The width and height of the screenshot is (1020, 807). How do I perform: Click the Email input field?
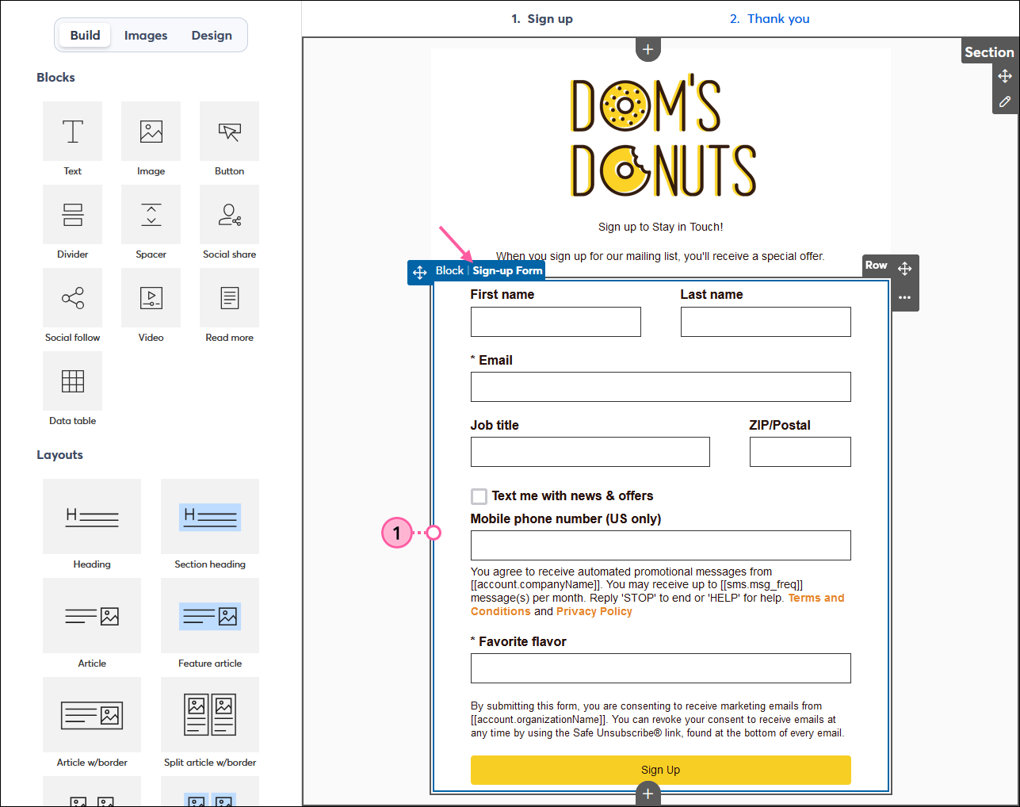pos(661,387)
